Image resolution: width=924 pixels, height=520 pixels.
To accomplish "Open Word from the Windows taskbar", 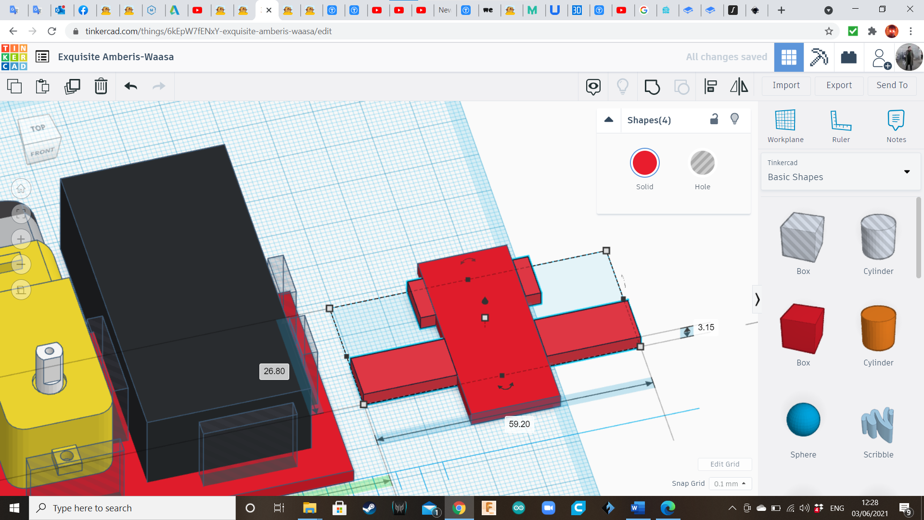I will coord(638,508).
